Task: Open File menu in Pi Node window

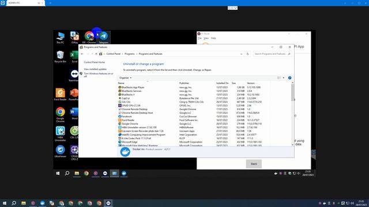Action: click(199, 38)
